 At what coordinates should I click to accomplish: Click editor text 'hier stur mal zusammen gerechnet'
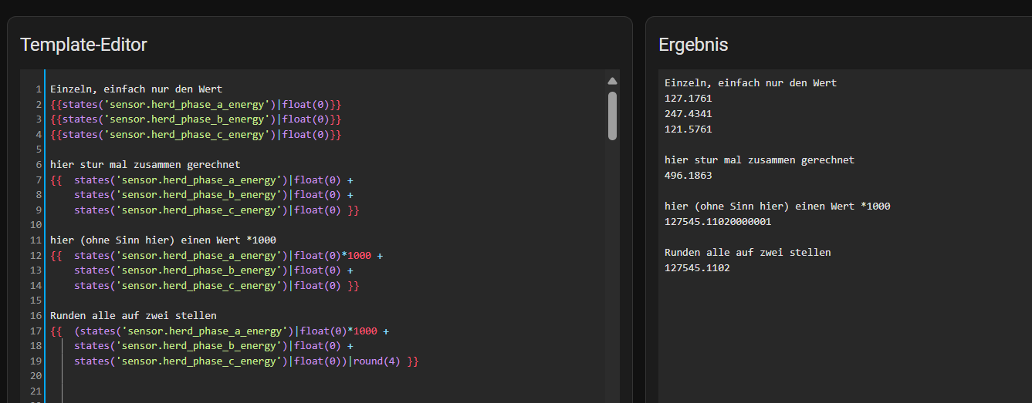tap(145, 165)
